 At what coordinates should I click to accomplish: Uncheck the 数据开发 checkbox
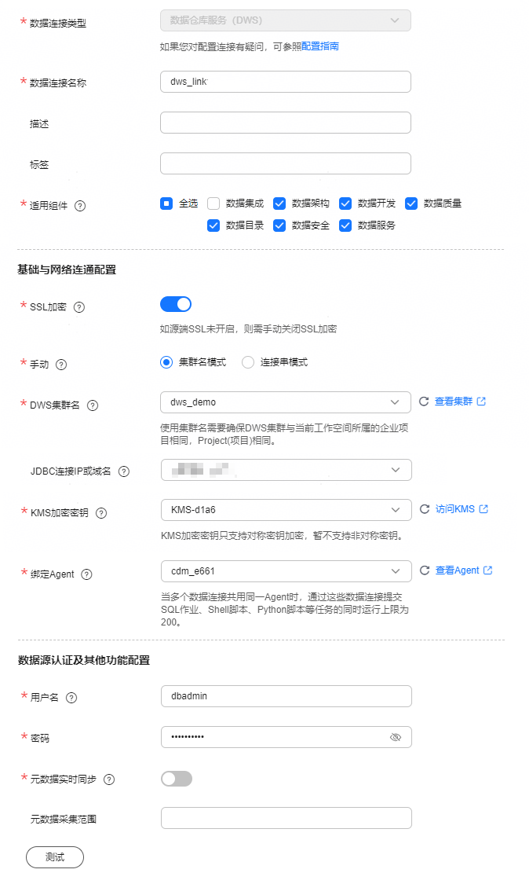click(345, 204)
